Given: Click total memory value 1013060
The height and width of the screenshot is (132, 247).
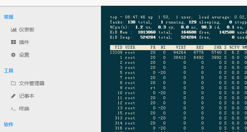Looking at the screenshot, I should (x=147, y=32).
